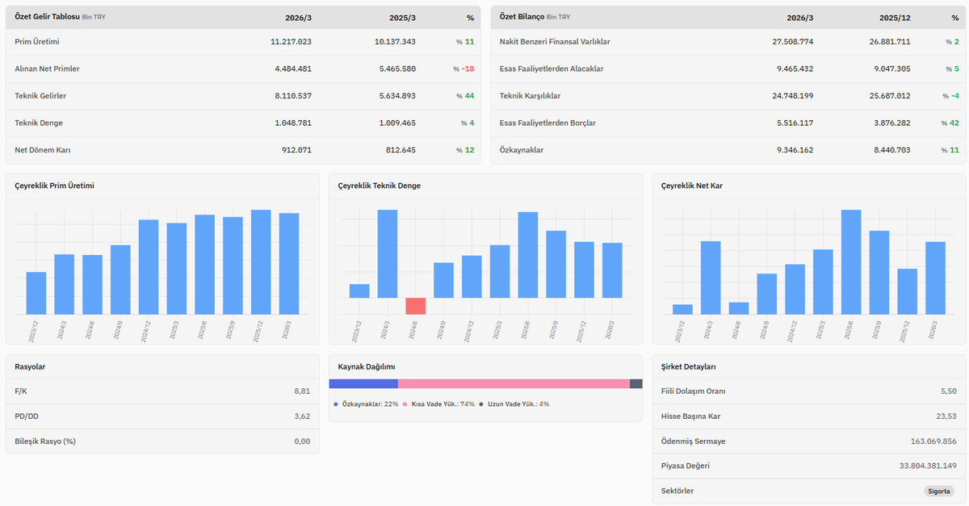The width and height of the screenshot is (969, 506).
Task: Click the value 1.048.781
Action: point(293,123)
